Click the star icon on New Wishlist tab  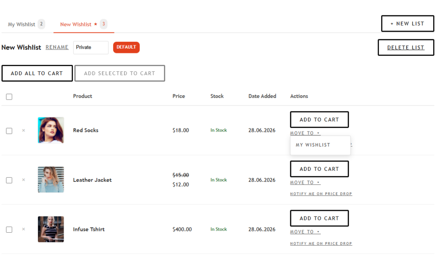point(96,24)
